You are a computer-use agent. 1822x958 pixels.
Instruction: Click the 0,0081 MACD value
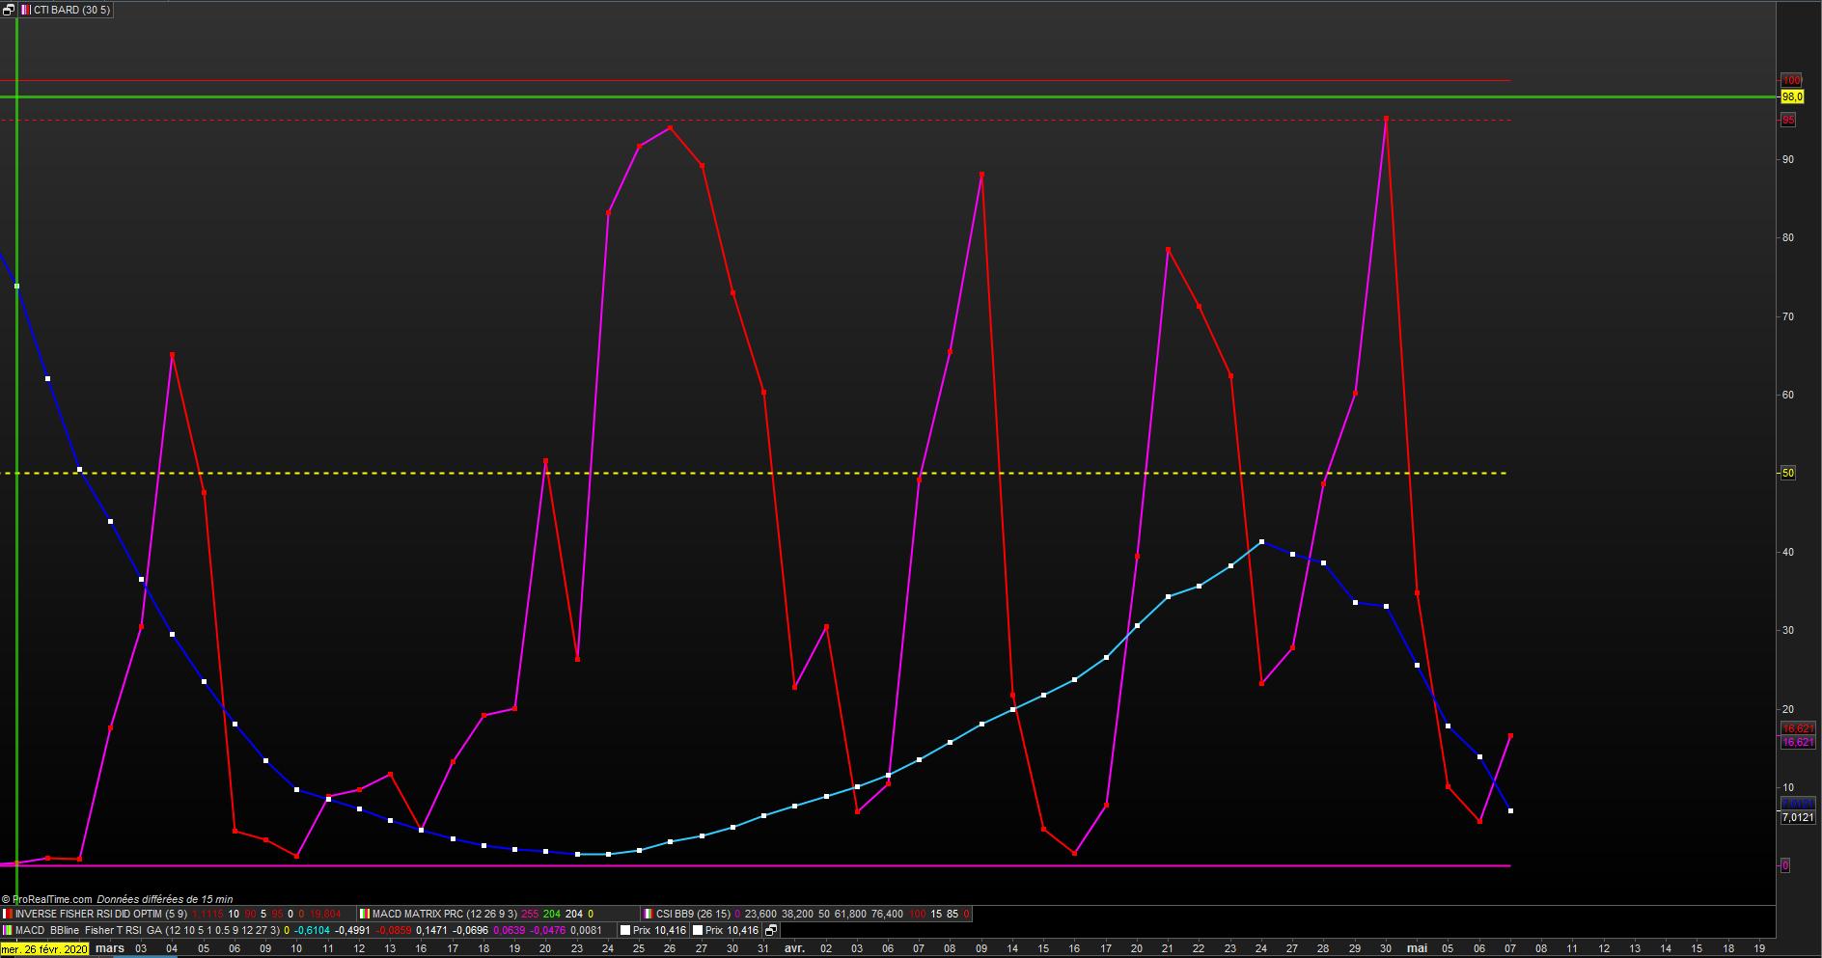click(586, 930)
